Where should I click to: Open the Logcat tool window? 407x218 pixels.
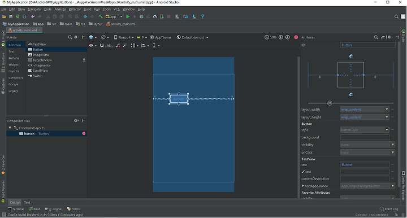click(53, 209)
